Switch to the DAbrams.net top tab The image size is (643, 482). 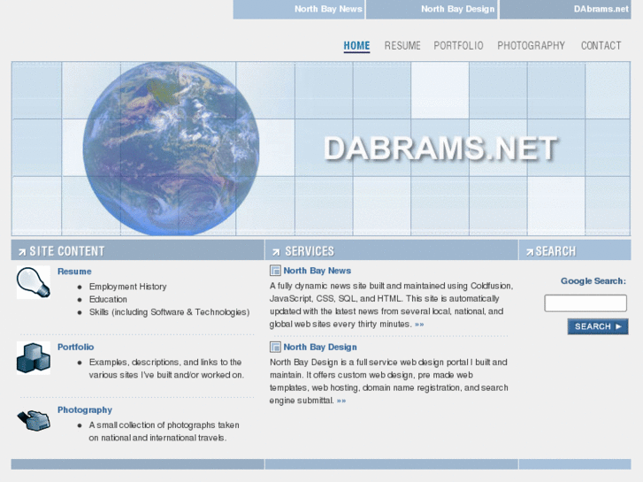click(565, 9)
